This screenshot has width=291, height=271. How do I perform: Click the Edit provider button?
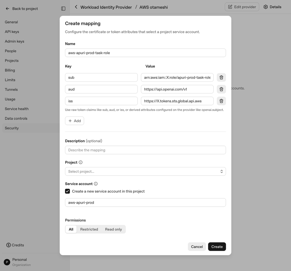click(x=242, y=7)
